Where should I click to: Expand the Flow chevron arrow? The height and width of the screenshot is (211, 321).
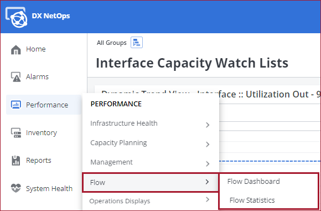click(207, 182)
